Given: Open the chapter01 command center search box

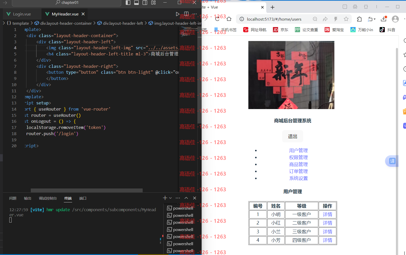Looking at the screenshot, I should click(67, 3).
